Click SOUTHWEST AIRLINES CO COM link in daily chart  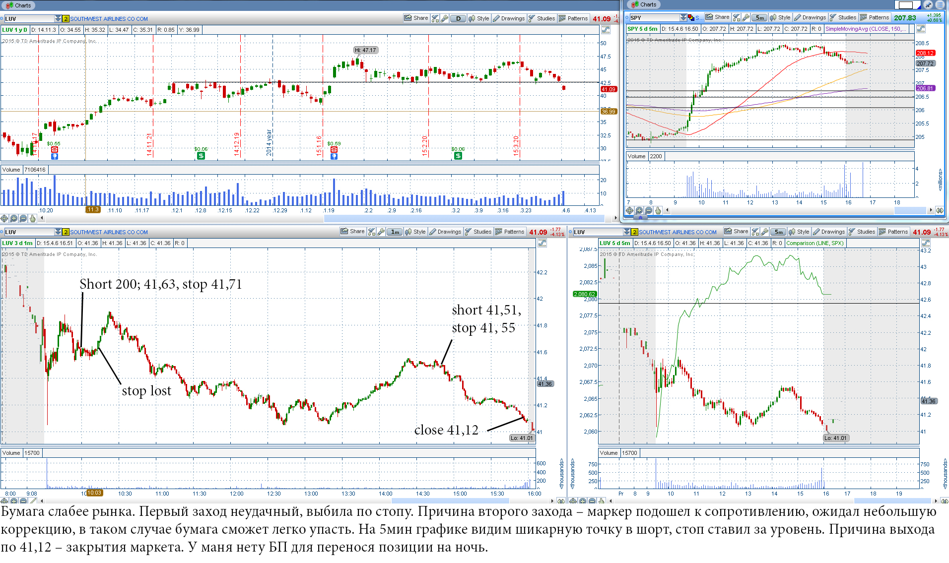[x=109, y=19]
